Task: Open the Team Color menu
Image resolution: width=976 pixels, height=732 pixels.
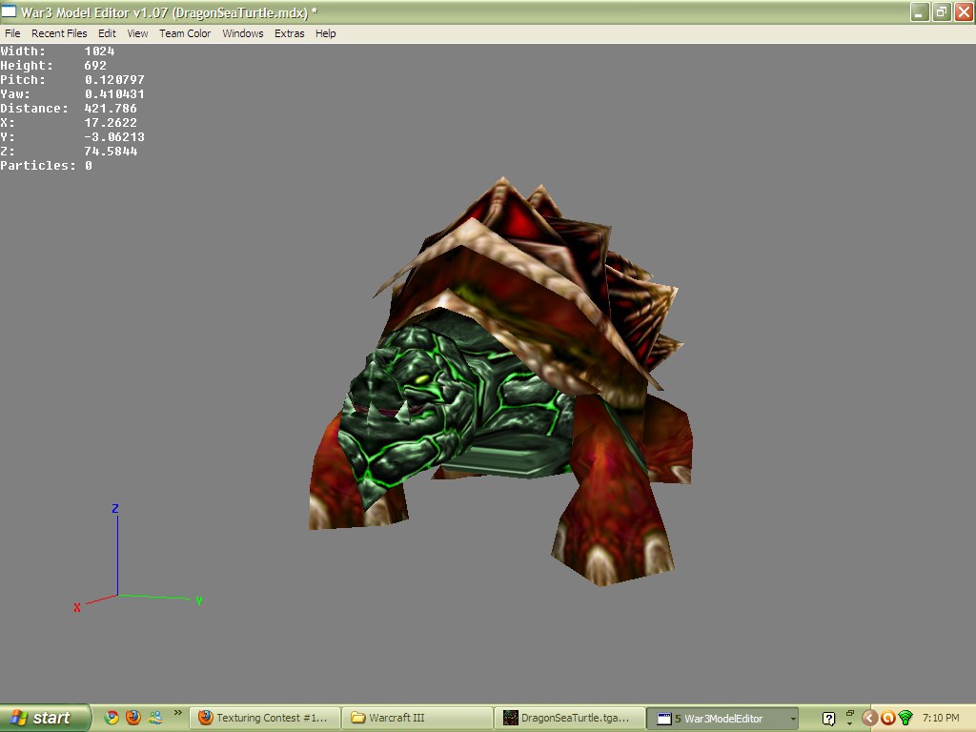Action: 185,33
